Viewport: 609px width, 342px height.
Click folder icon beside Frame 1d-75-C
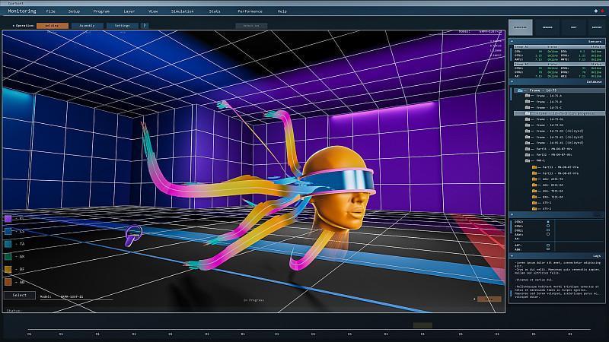[x=528, y=107]
